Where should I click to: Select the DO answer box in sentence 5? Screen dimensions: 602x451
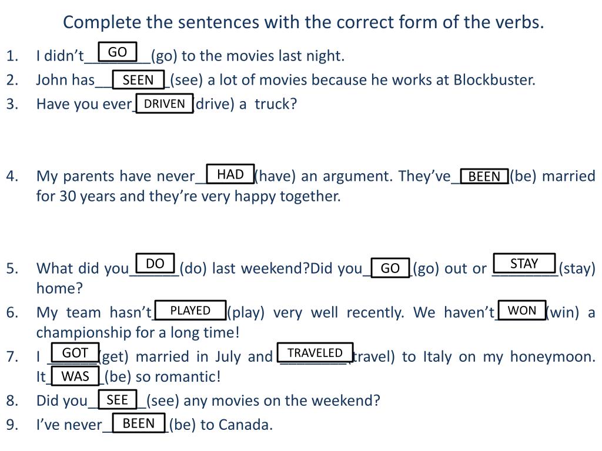point(155,264)
